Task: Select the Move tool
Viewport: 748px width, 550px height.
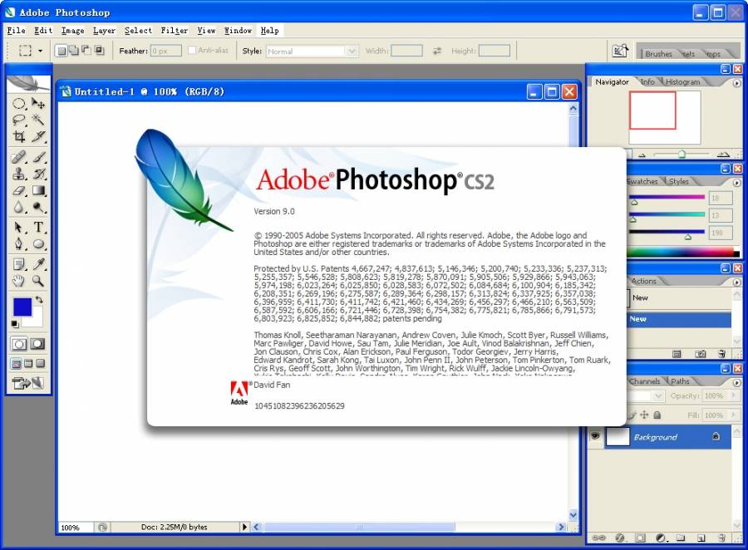Action: click(x=39, y=104)
